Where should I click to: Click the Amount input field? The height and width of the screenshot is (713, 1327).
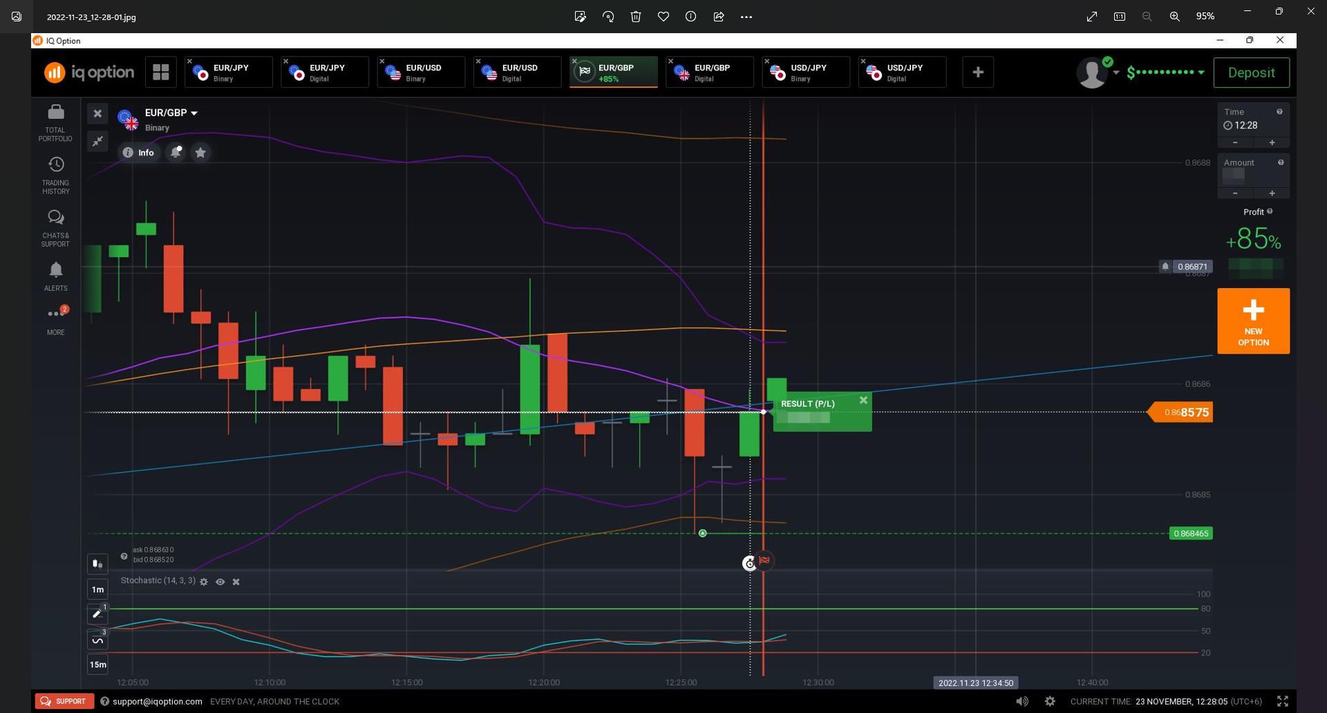tap(1253, 175)
